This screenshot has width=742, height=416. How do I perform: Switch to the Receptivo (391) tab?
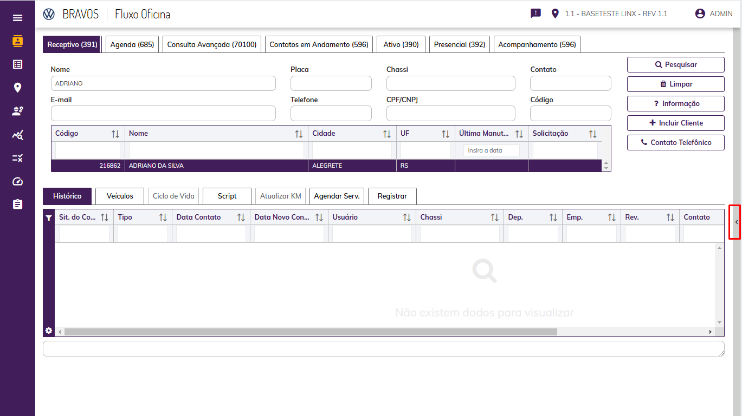(x=73, y=44)
